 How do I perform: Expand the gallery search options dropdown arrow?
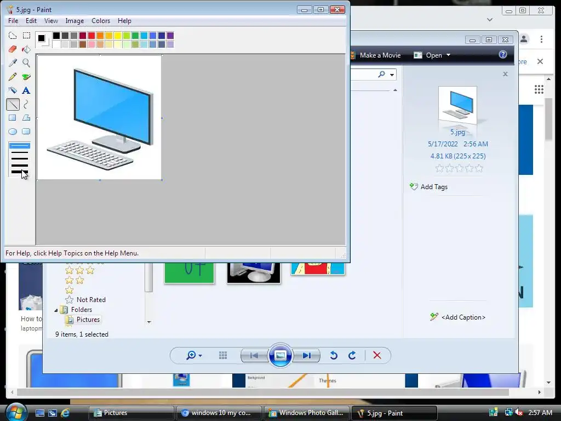(392, 75)
